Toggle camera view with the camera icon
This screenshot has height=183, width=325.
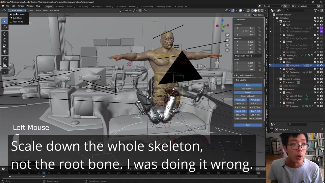[x=227, y=45]
